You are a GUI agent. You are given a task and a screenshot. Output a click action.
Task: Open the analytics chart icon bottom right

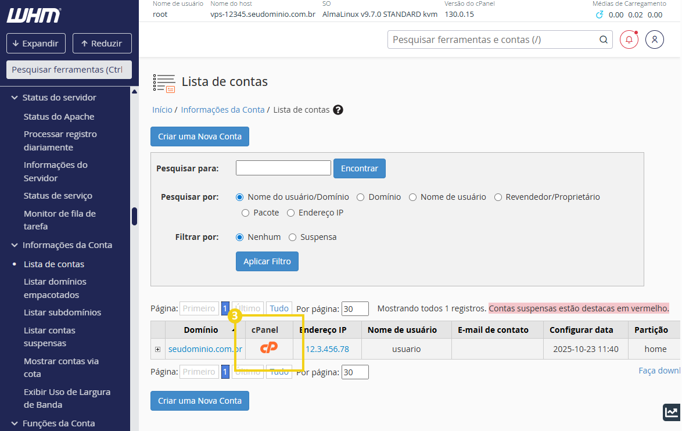point(671,412)
